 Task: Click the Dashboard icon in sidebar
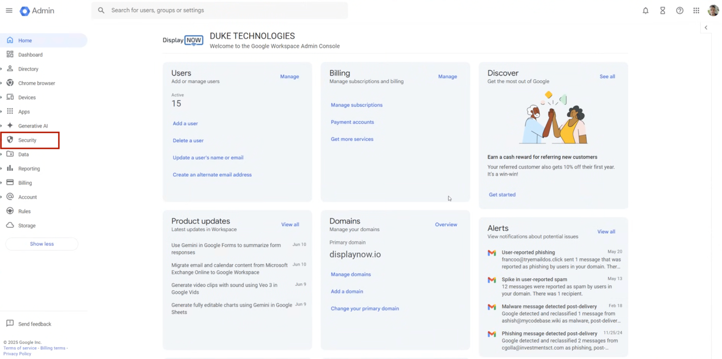[10, 54]
